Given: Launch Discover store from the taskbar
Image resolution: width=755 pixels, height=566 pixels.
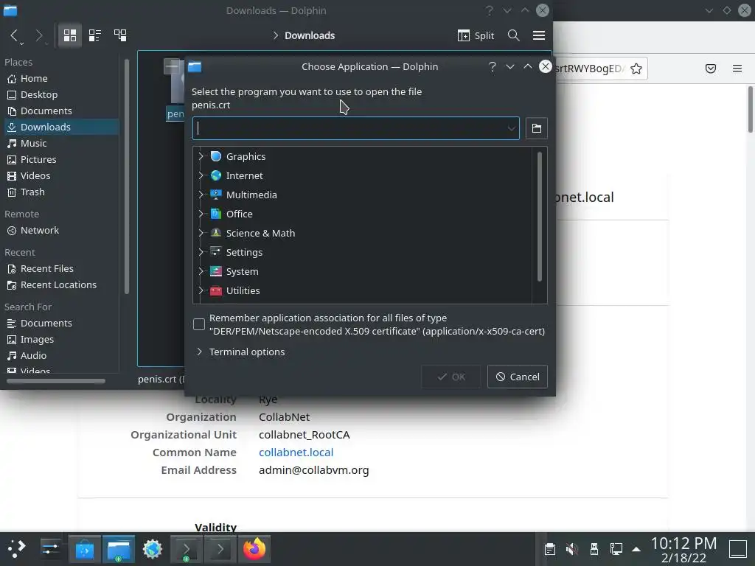Looking at the screenshot, I should click(x=85, y=548).
